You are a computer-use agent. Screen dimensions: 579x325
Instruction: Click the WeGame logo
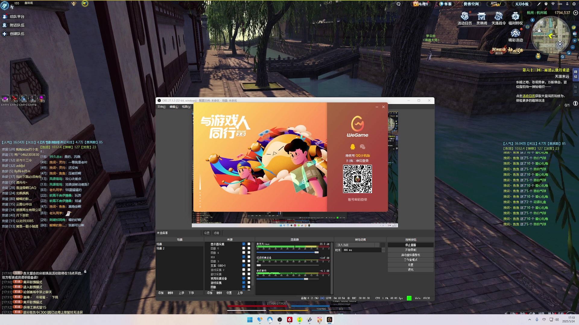(x=357, y=126)
